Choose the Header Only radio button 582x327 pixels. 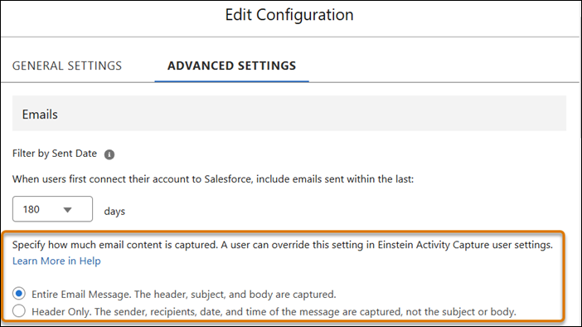pyautogui.click(x=19, y=310)
